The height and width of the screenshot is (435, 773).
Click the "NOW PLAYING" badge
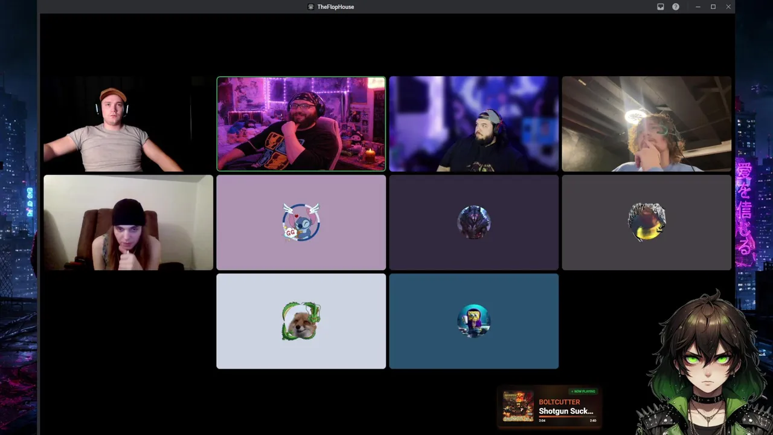583,391
